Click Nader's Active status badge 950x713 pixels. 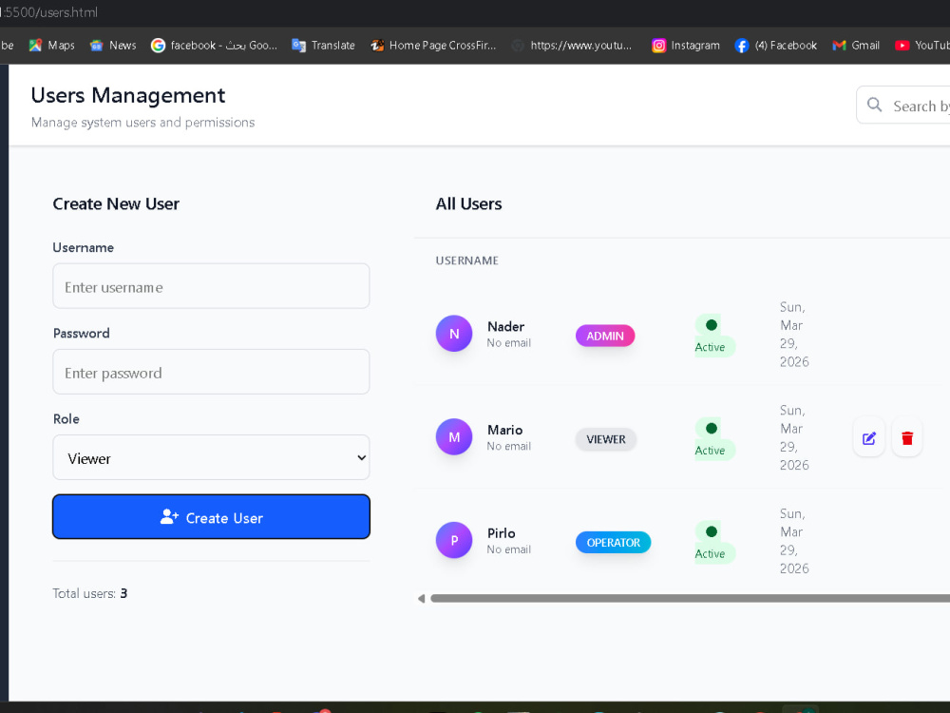(713, 336)
